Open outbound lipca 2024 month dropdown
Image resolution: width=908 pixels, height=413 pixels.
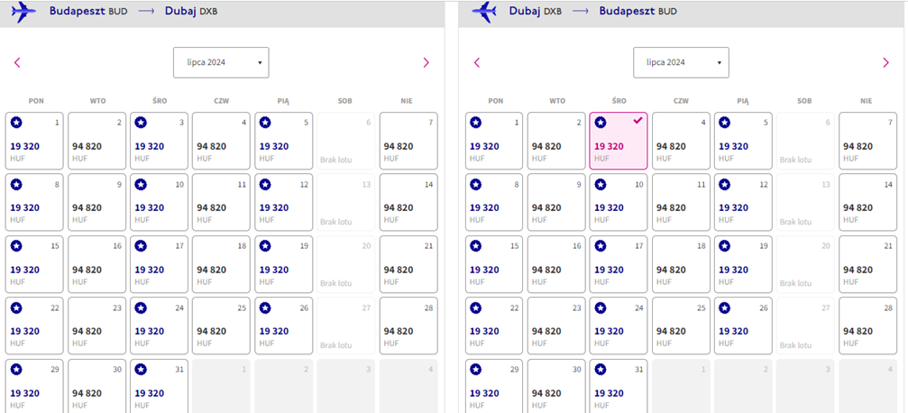click(x=221, y=62)
